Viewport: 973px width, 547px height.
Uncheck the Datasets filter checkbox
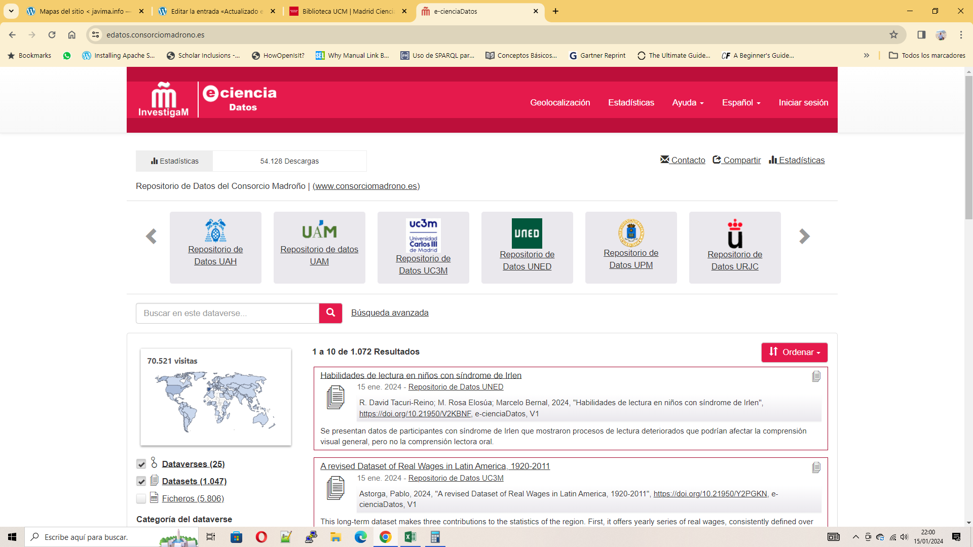click(141, 481)
